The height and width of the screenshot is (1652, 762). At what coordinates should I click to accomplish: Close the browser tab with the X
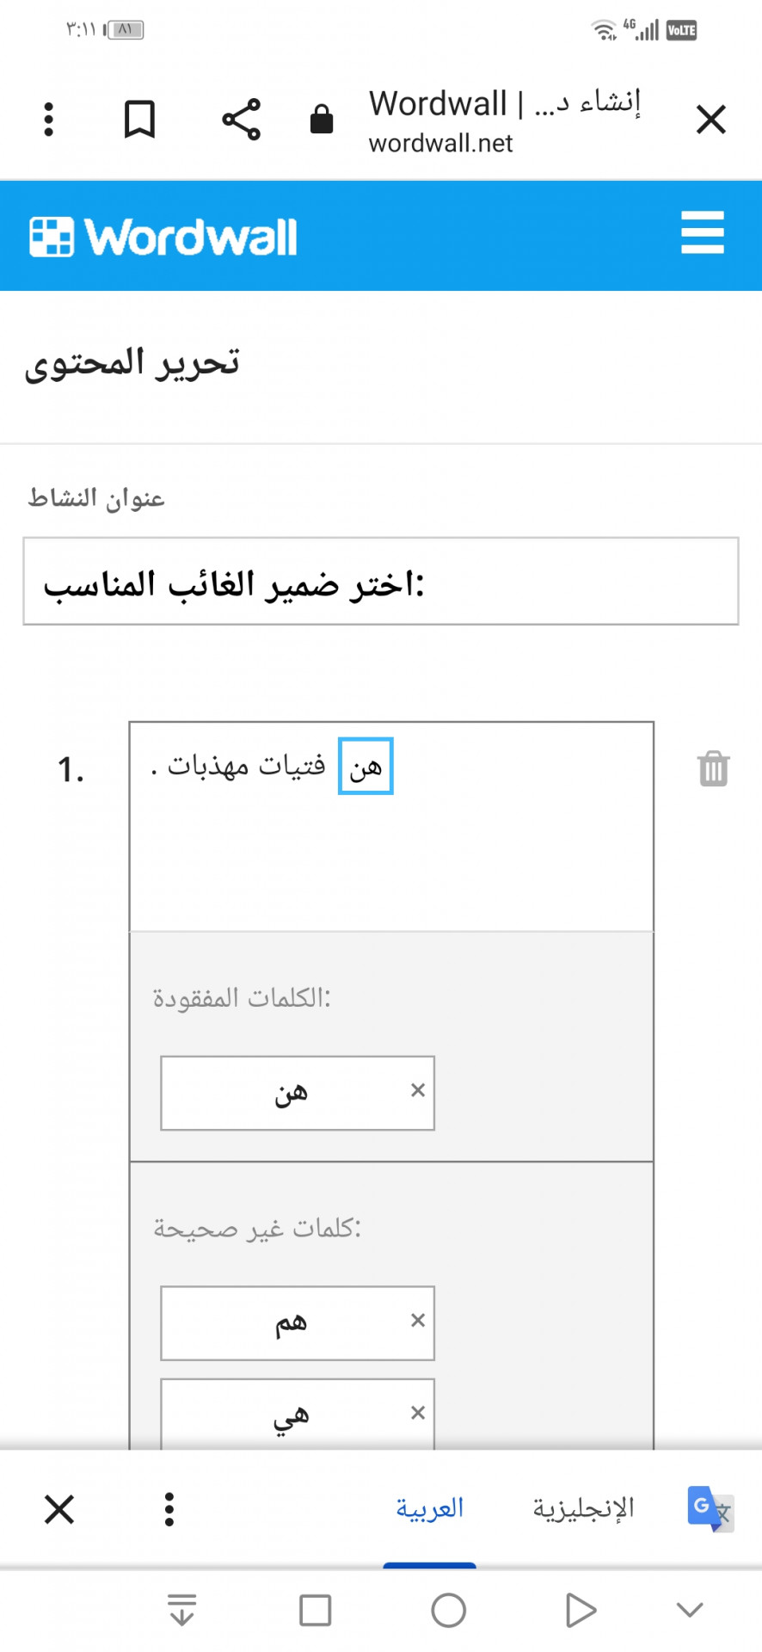tap(711, 119)
